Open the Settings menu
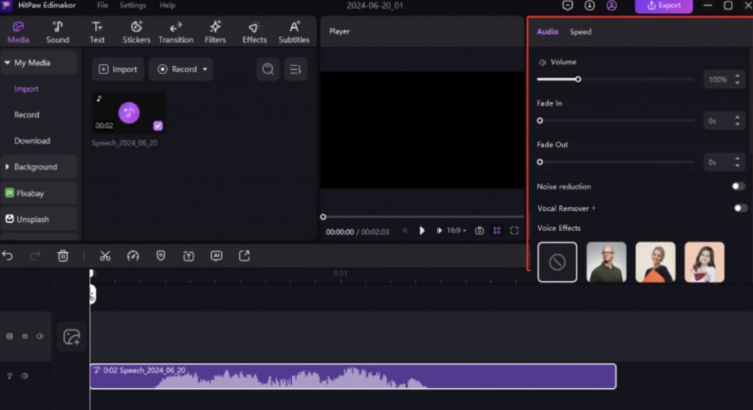This screenshot has height=410, width=753. (133, 5)
